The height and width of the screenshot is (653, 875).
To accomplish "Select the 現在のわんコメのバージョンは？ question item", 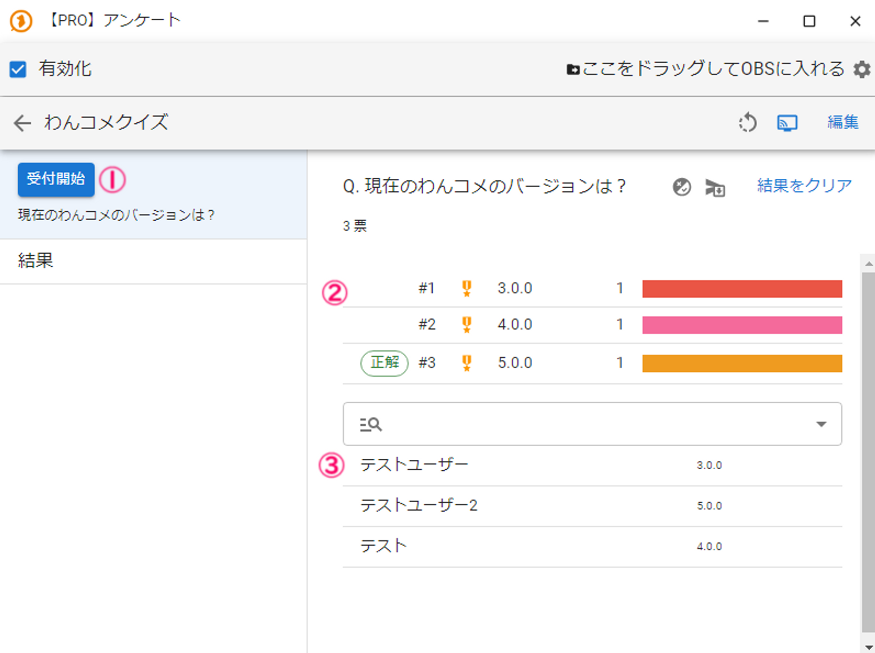I will pos(117,215).
